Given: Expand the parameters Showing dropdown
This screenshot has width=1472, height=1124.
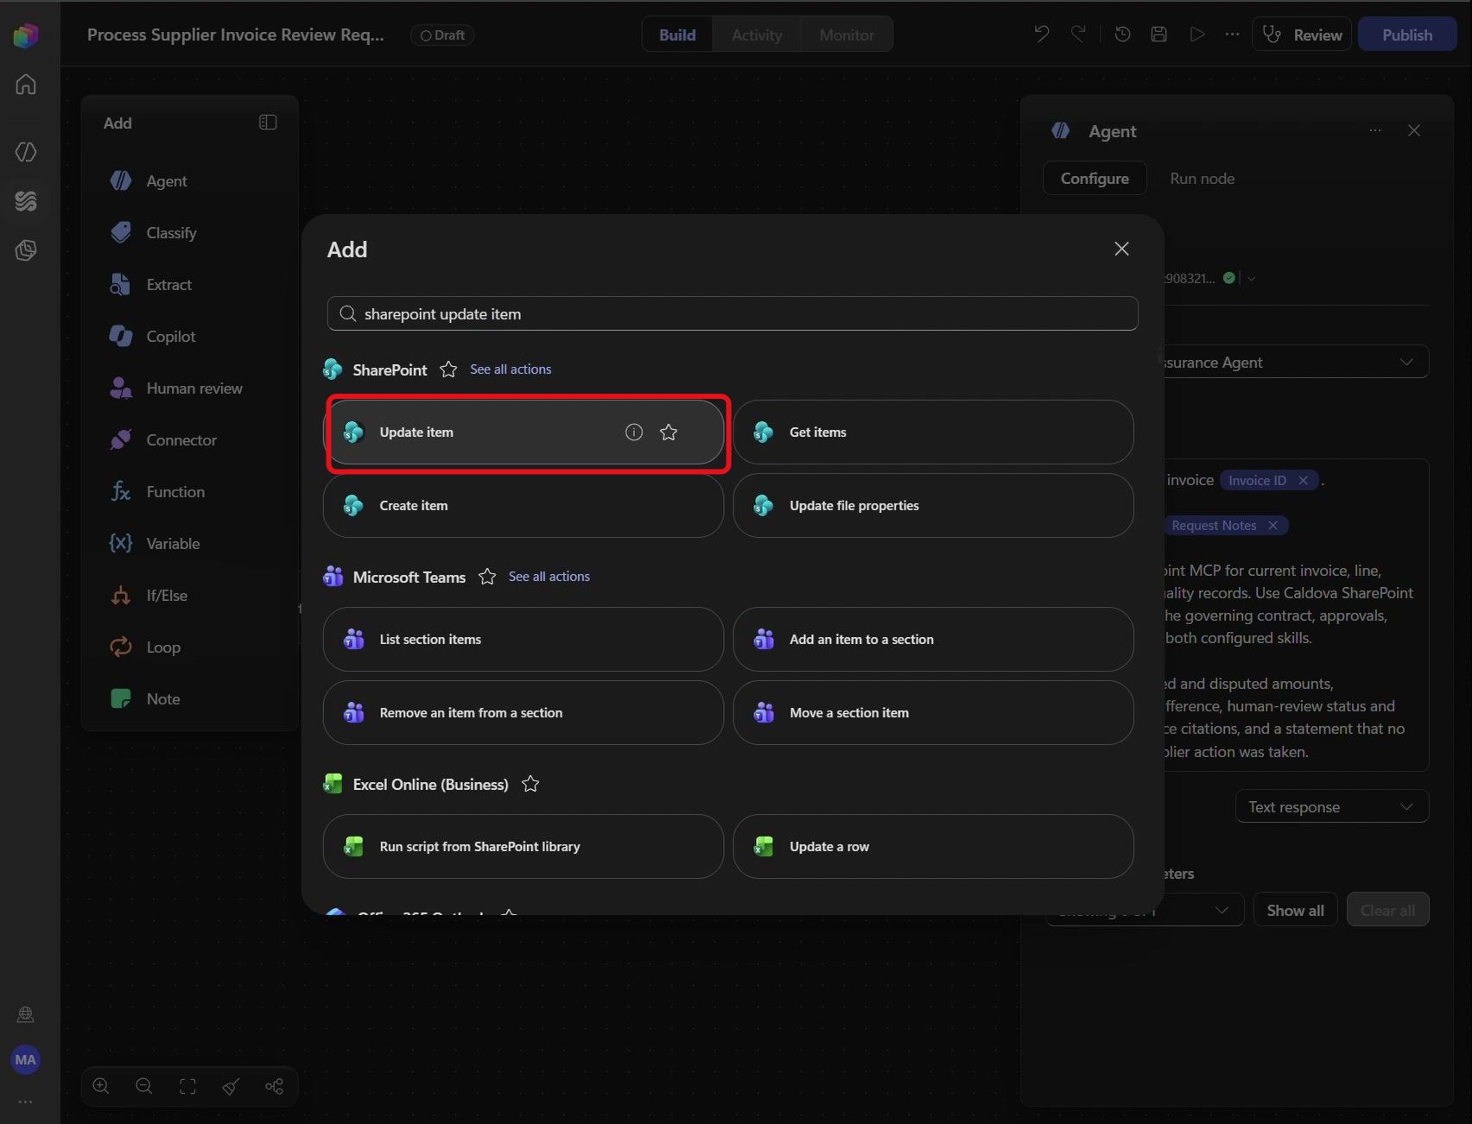Looking at the screenshot, I should click(1145, 910).
